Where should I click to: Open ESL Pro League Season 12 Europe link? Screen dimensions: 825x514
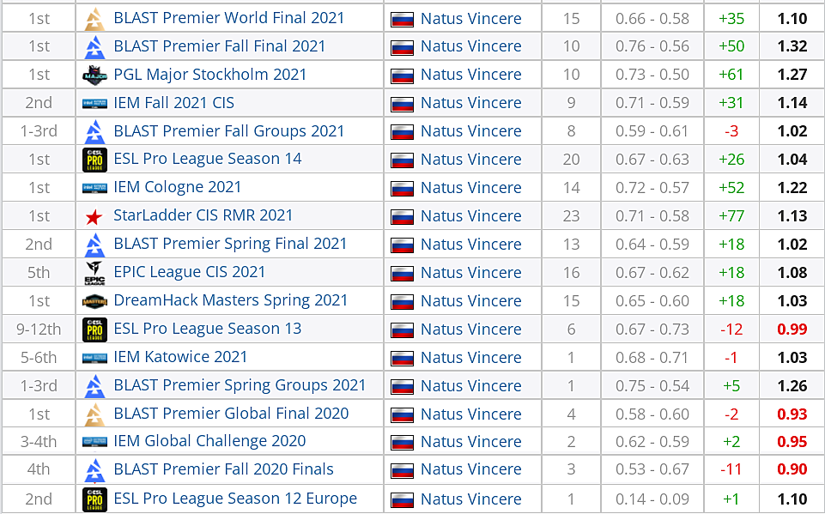pos(235,499)
